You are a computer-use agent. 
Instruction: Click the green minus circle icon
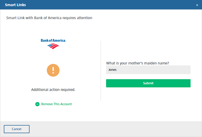[x=37, y=104]
